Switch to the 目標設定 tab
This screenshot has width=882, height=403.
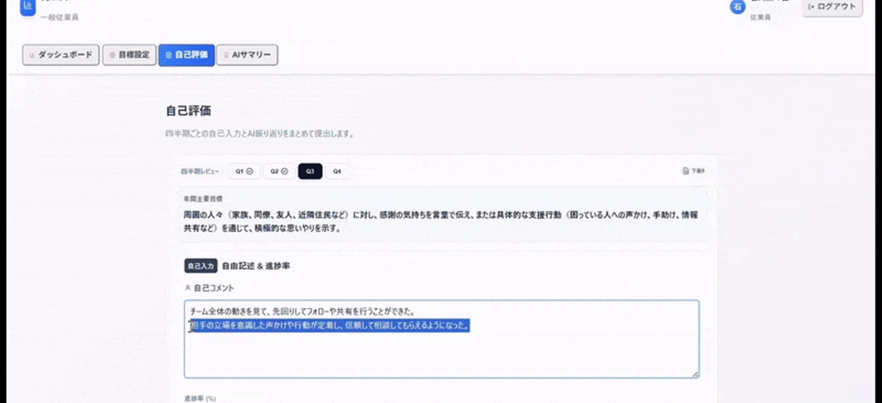pos(129,54)
